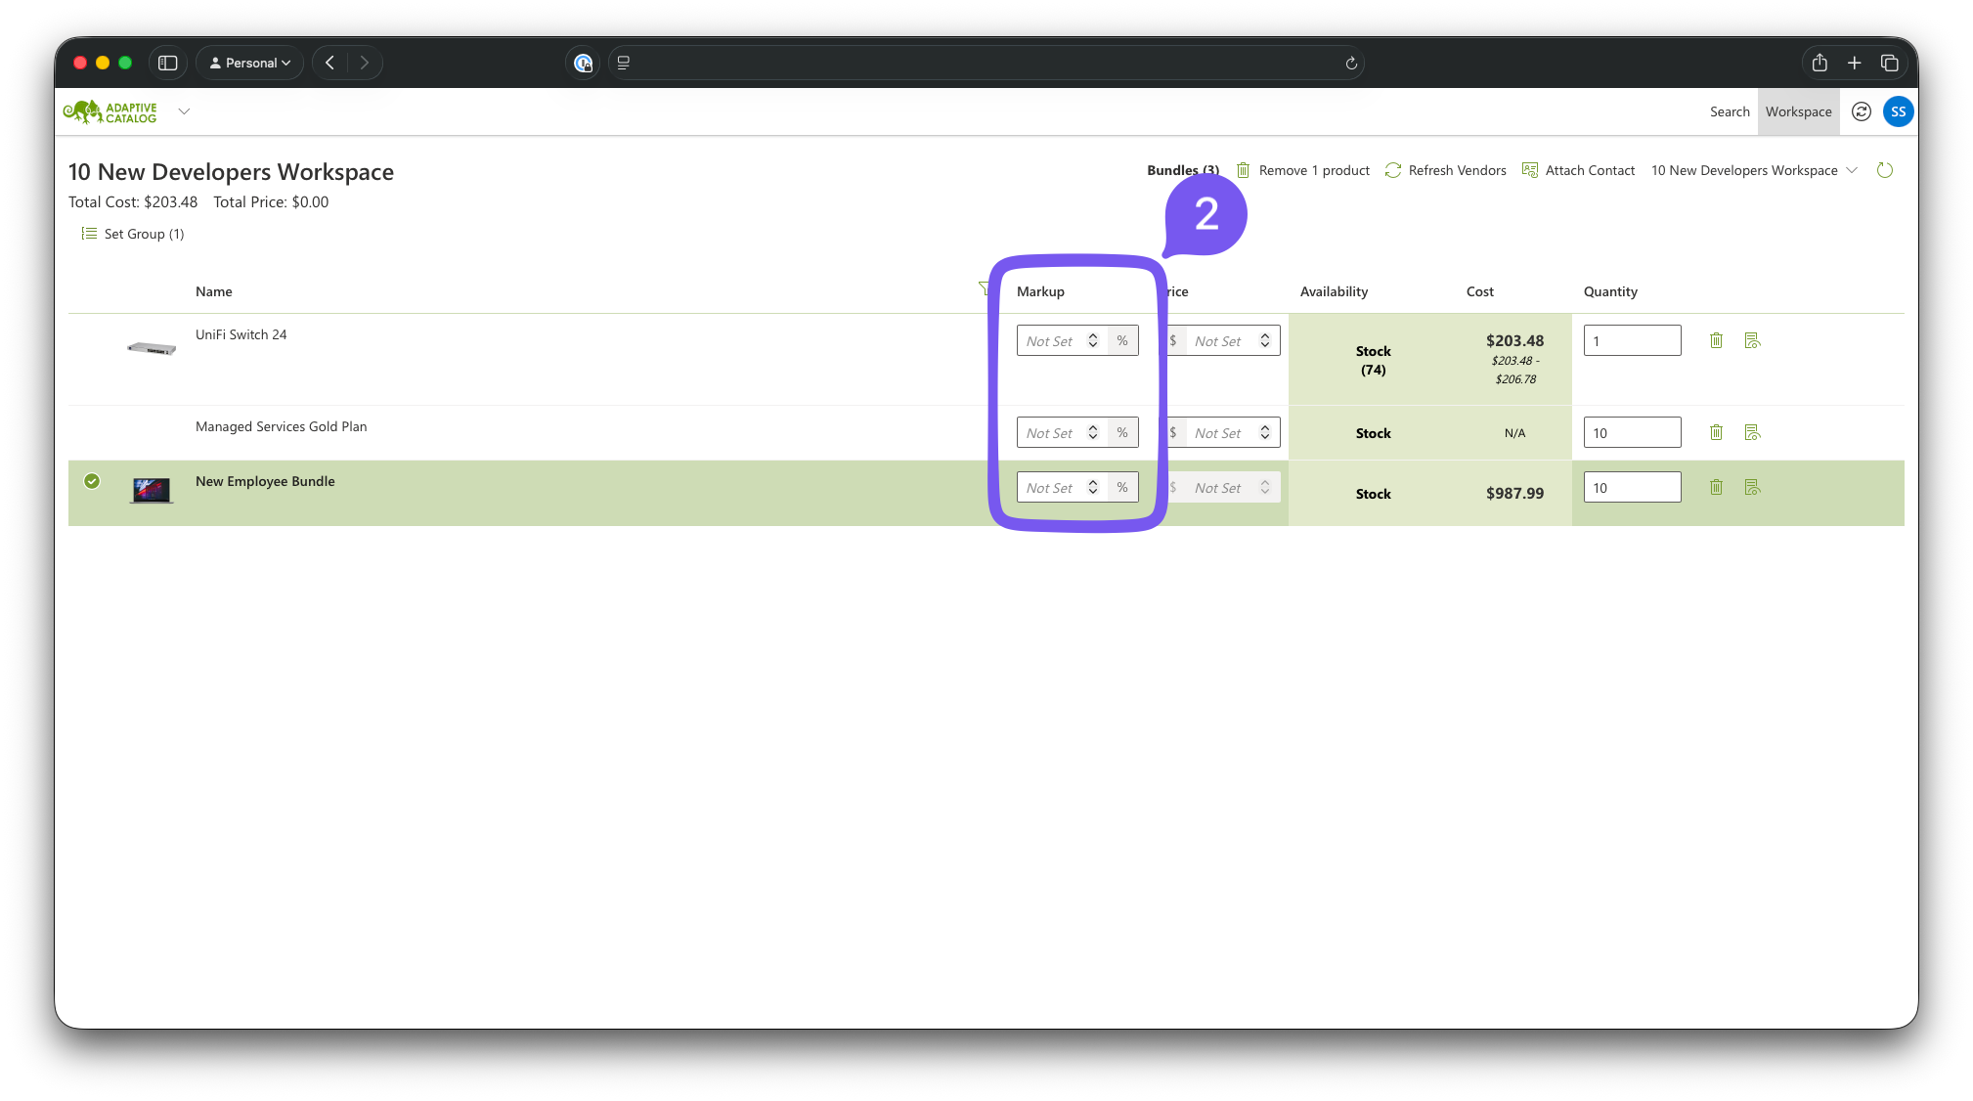Viewport: 1973px width, 1101px height.
Task: Click the green reload workspace icon
Action: [1885, 170]
